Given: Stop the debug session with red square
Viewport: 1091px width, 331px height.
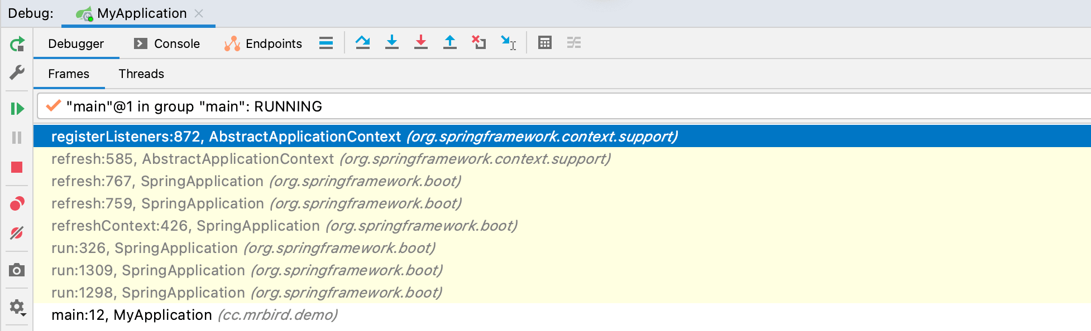Looking at the screenshot, I should 17,167.
